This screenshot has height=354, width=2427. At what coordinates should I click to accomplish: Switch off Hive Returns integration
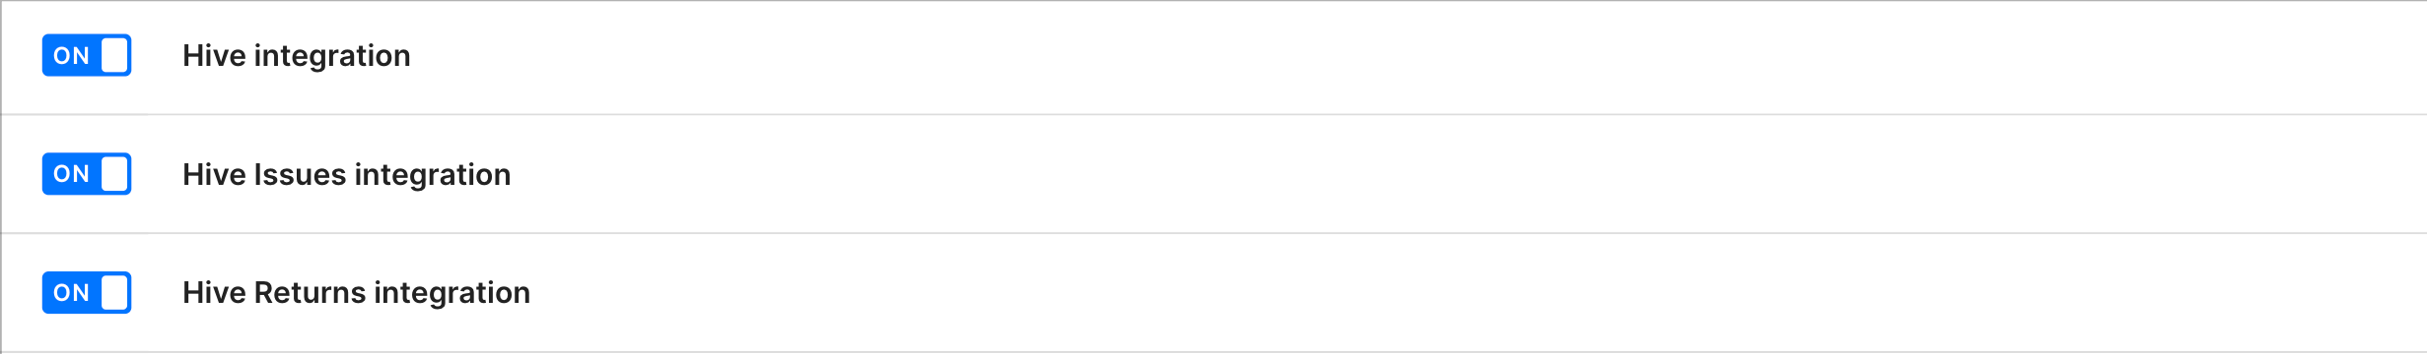click(87, 293)
